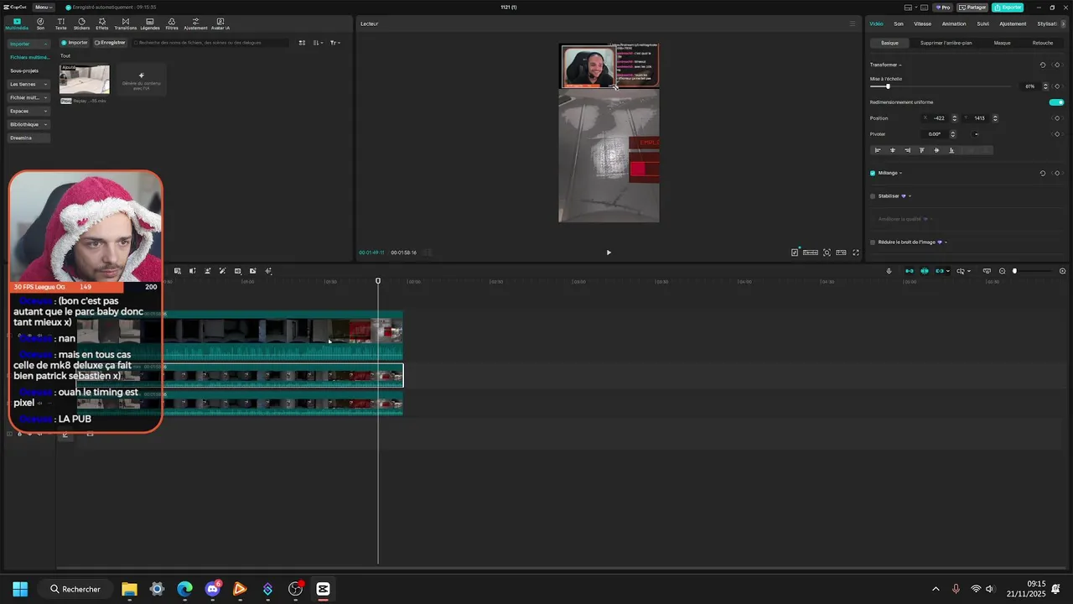The width and height of the screenshot is (1073, 604).
Task: Expand the Les tiennes dropdown
Action: tap(46, 84)
